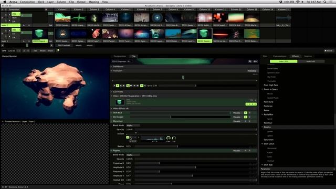Remove the Shift RGB effect
Image resolution: width=336 pixels, height=189 pixels.
click(x=250, y=113)
